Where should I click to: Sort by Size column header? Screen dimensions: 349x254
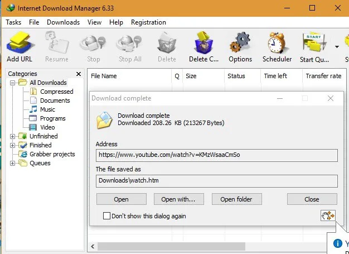(203, 76)
